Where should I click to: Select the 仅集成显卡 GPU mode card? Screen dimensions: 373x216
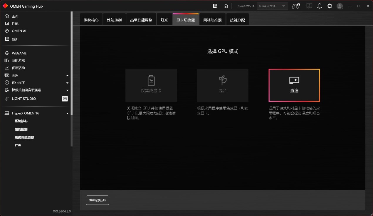click(151, 85)
